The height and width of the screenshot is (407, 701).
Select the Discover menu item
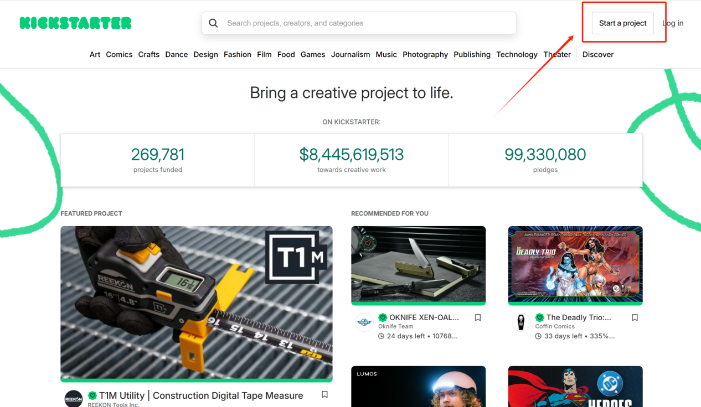597,54
